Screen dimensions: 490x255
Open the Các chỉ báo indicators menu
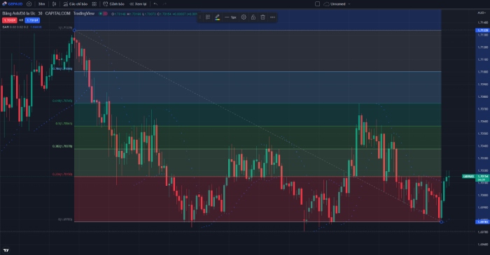(x=76, y=4)
